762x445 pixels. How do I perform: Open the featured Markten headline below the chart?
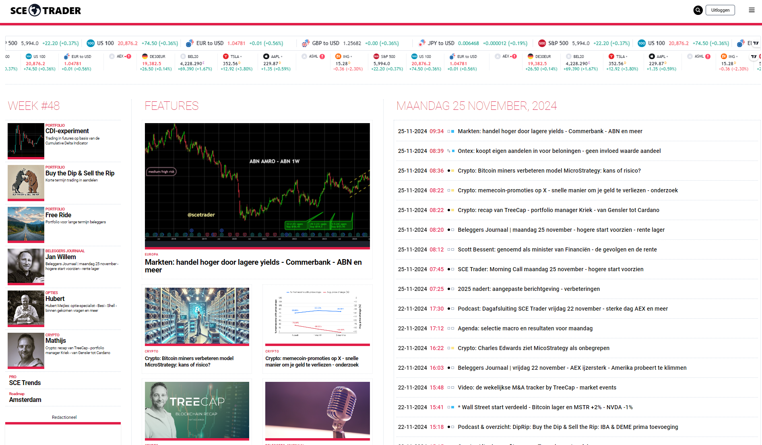(x=253, y=266)
